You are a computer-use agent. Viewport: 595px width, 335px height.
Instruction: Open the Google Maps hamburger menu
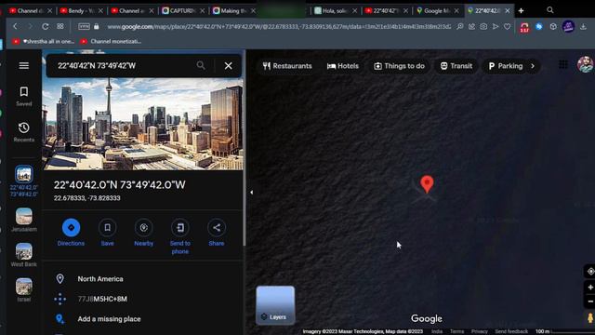24,66
